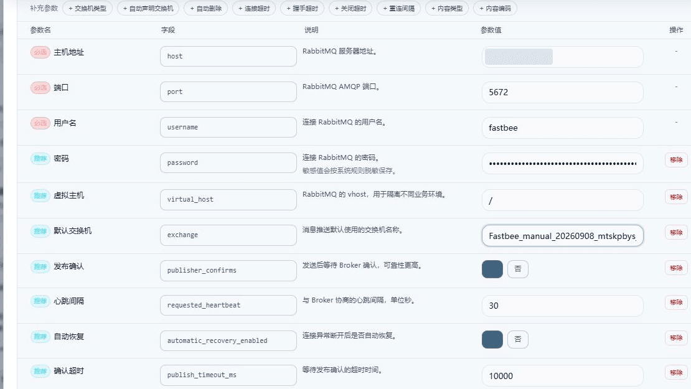Select the dark active option for 自动恢复
691x389 pixels.
coord(492,339)
